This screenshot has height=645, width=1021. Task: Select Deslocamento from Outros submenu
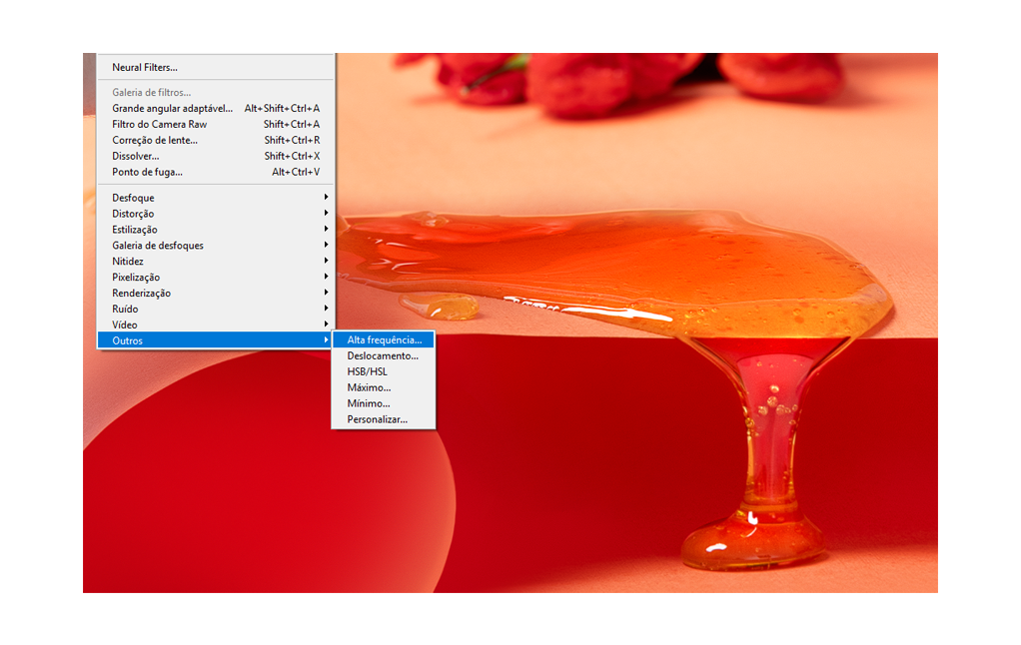click(383, 355)
